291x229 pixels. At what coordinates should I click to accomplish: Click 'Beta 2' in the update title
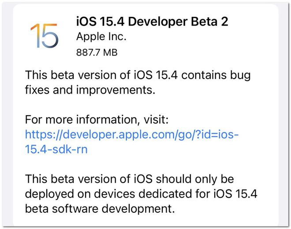209,21
